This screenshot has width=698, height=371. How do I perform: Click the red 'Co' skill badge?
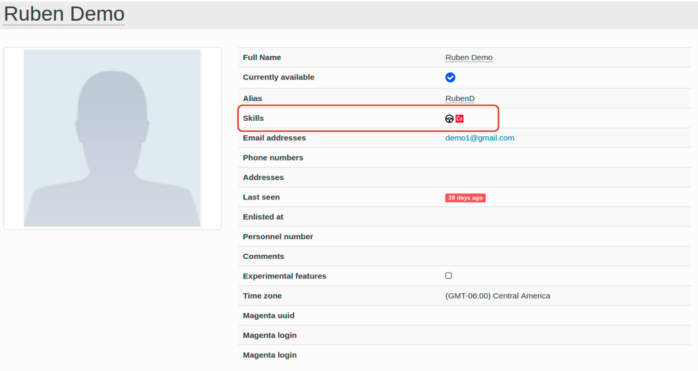pos(459,118)
